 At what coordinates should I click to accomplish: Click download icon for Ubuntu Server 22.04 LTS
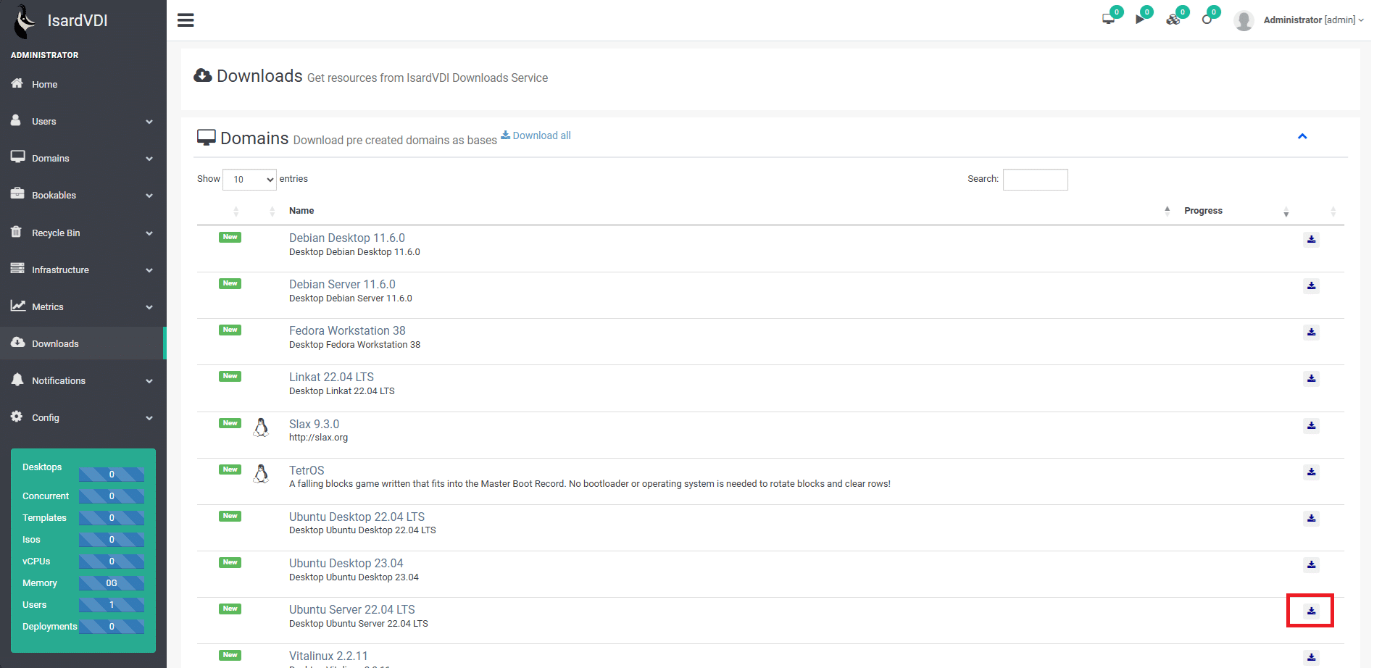click(1311, 611)
